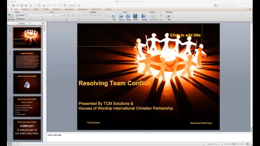Switch to the Themes tab
Screen dimensions: 260x146
click(x=26, y=9)
